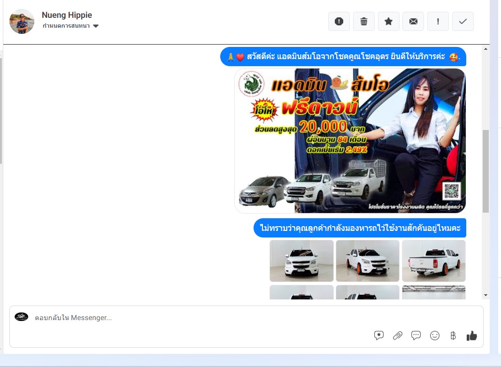
Task: Mark conversation as spam with the octagon icon
Action: [x=339, y=22]
